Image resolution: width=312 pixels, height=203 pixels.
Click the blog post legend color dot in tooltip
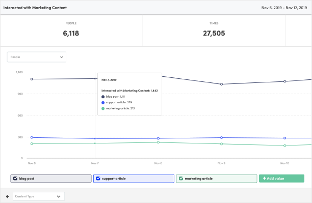click(103, 97)
